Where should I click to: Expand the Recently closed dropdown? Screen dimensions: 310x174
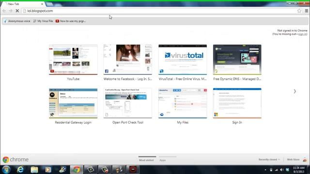tap(269, 159)
